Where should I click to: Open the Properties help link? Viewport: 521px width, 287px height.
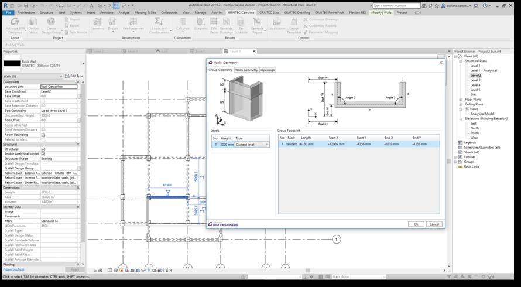coord(13,269)
